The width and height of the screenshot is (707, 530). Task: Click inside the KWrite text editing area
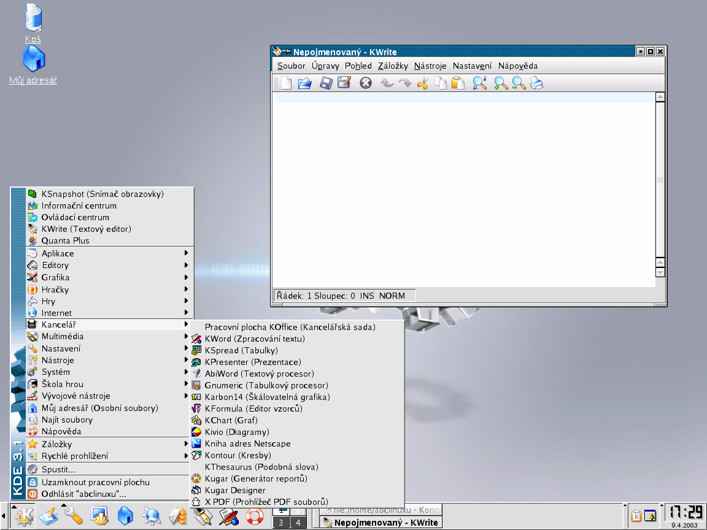click(x=465, y=190)
